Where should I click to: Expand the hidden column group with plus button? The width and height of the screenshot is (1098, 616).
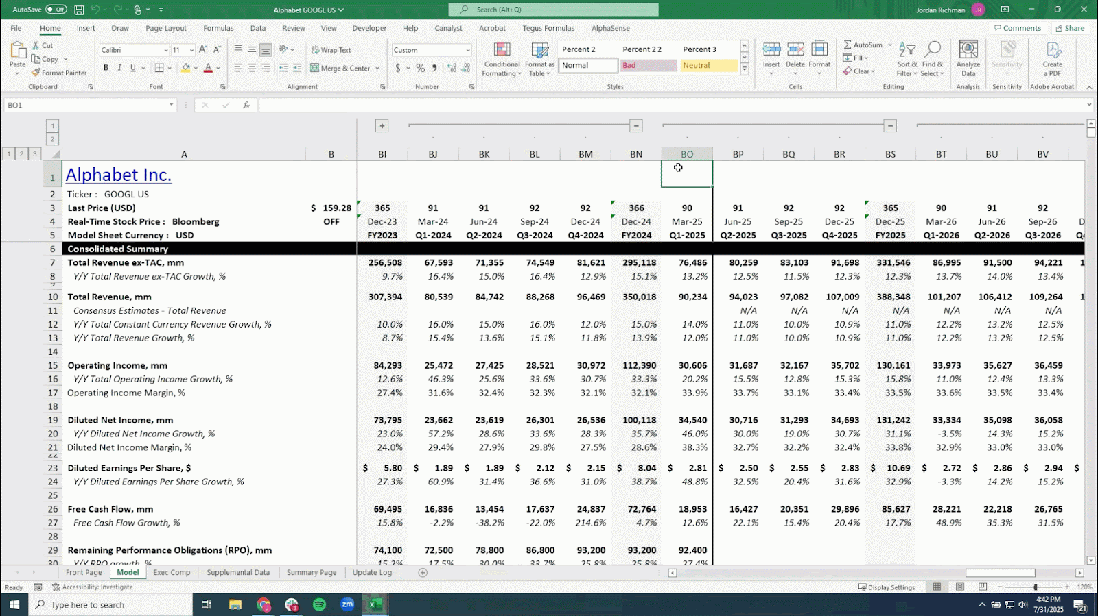coord(382,126)
